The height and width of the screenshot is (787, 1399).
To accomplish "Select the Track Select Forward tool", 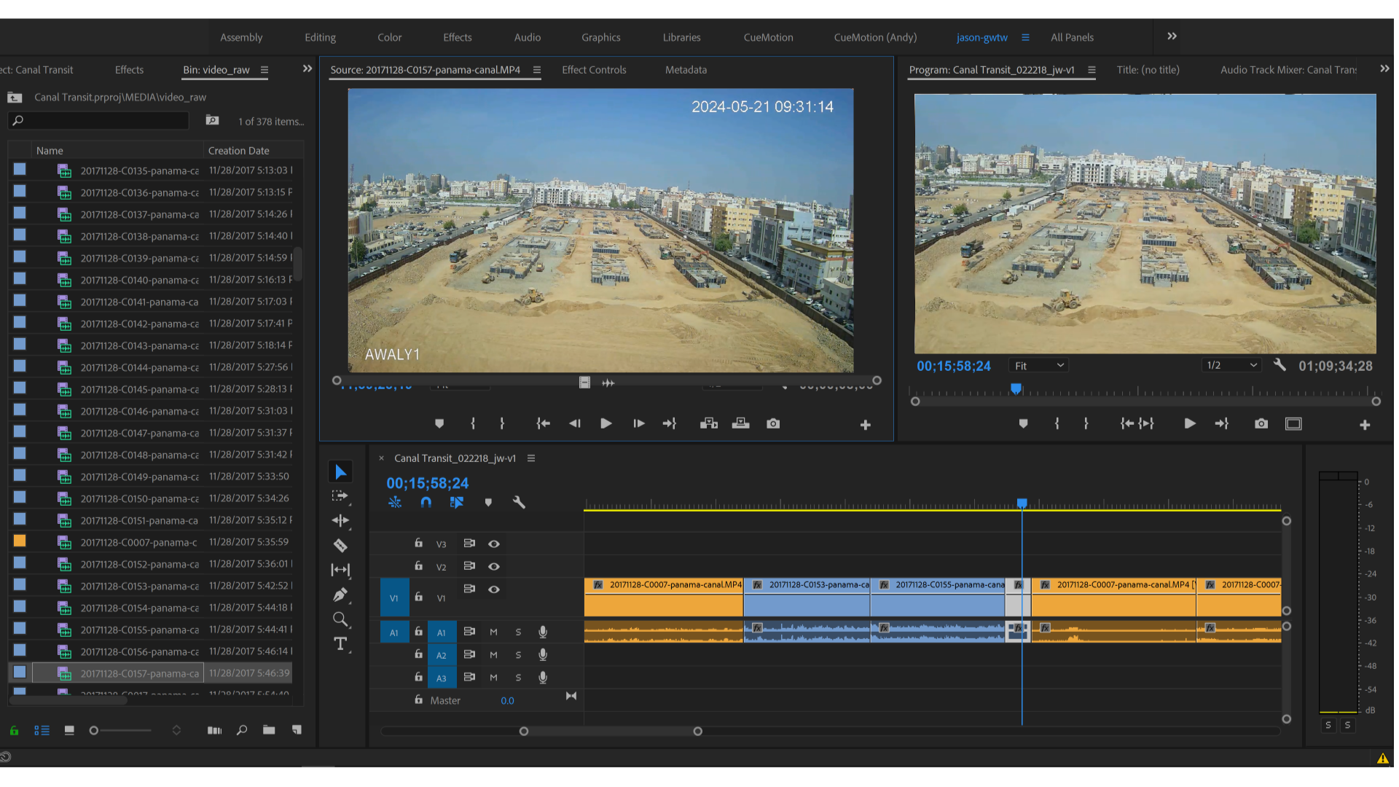I will pos(340,496).
